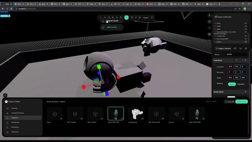The height and width of the screenshot is (142, 252).
Task: Go back in the browser
Action: coord(3,9)
